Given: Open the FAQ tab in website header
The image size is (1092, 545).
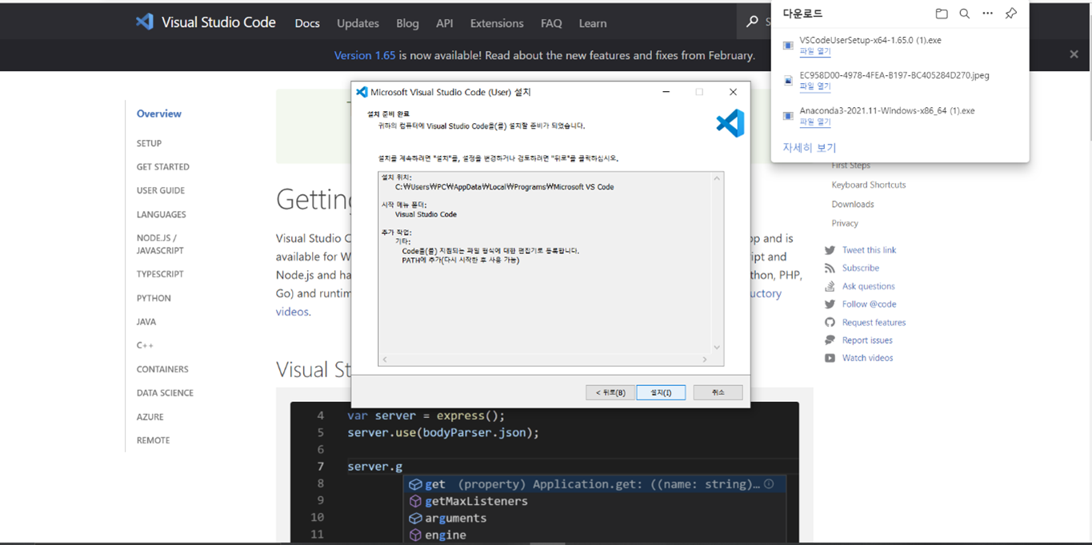Looking at the screenshot, I should [551, 23].
